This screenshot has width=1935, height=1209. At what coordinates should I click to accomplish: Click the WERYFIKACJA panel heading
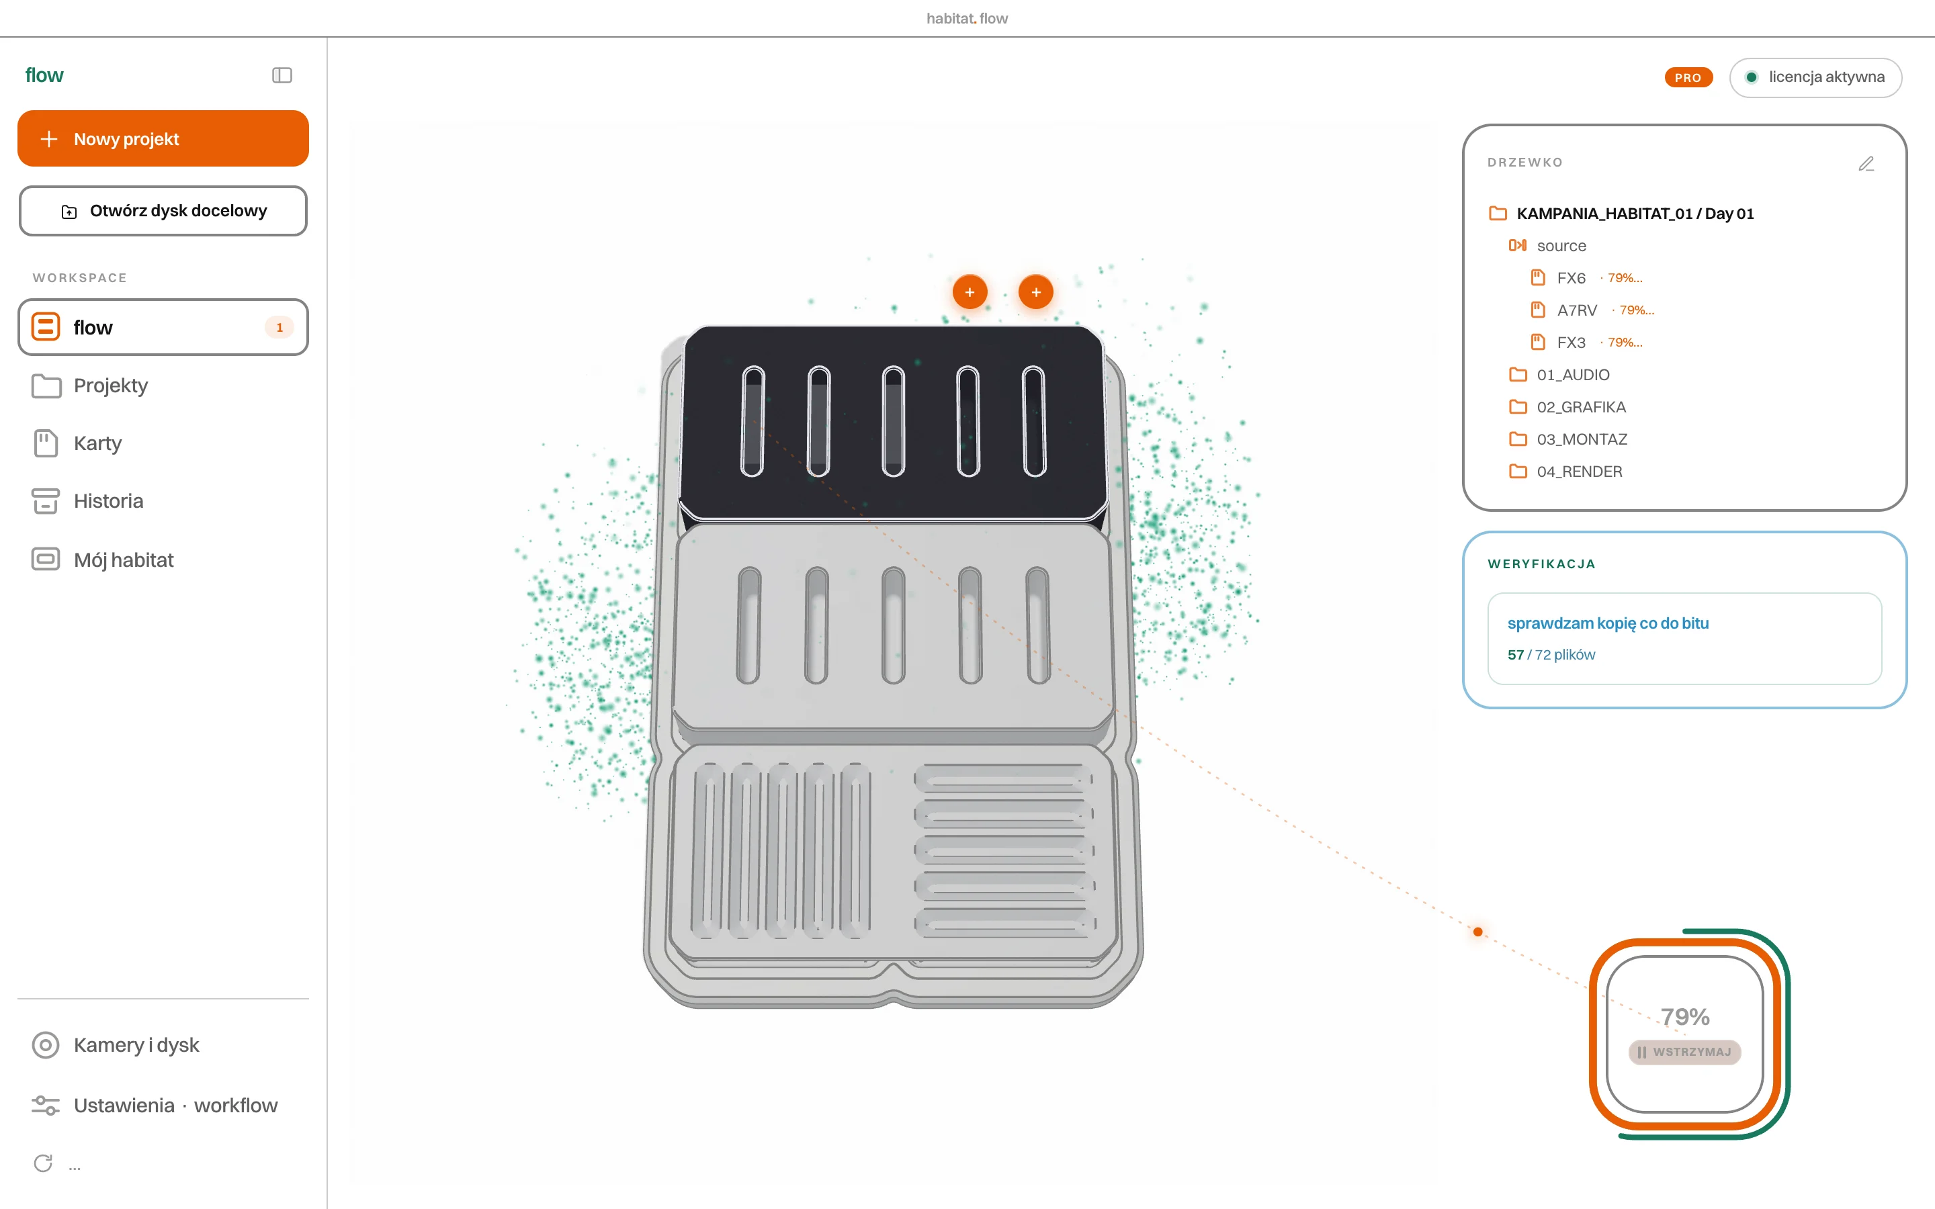(1541, 564)
